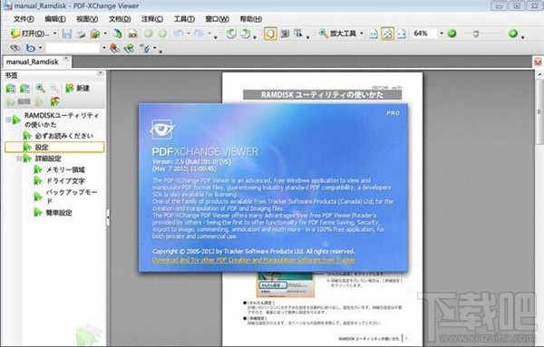Click the zoom slider handle
This screenshot has width=544, height=347.
(x=476, y=34)
